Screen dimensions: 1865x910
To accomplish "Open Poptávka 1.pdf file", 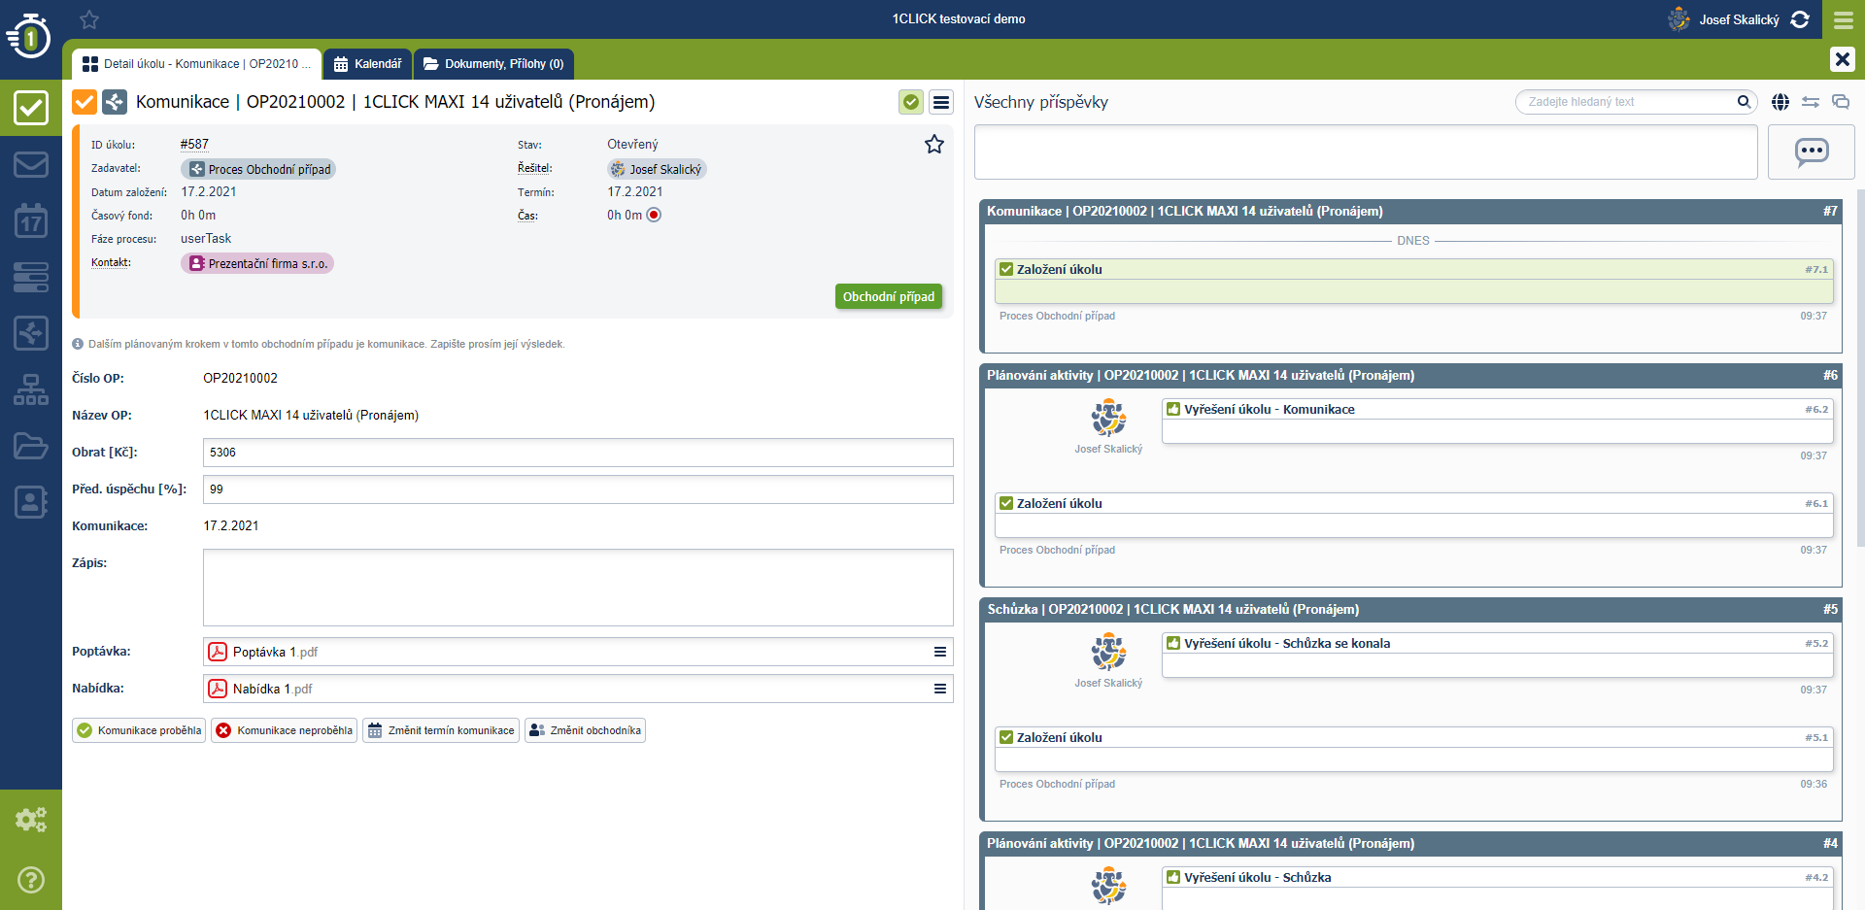I will [275, 652].
